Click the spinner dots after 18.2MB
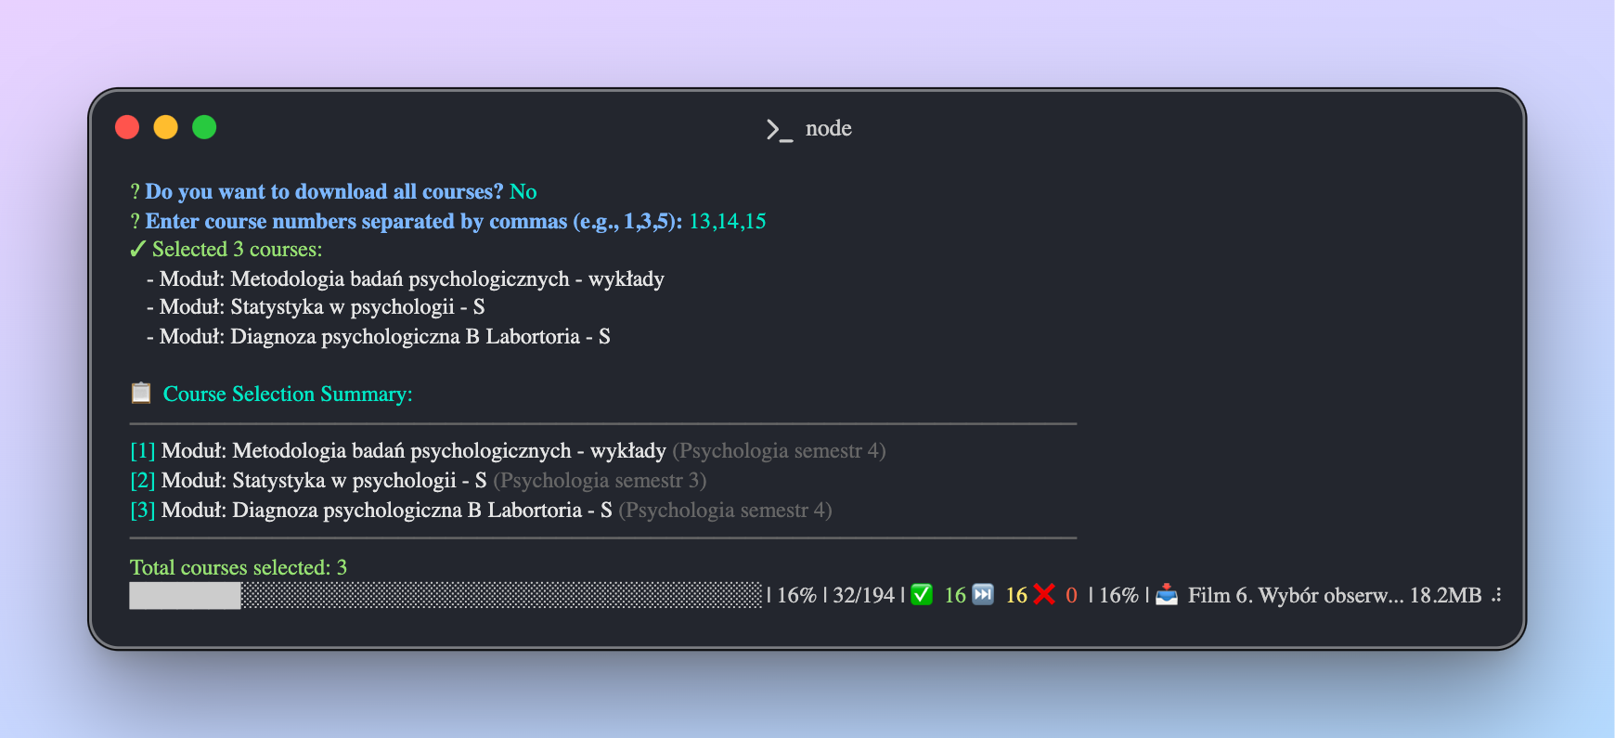Image resolution: width=1615 pixels, height=738 pixels. pos(1496,596)
